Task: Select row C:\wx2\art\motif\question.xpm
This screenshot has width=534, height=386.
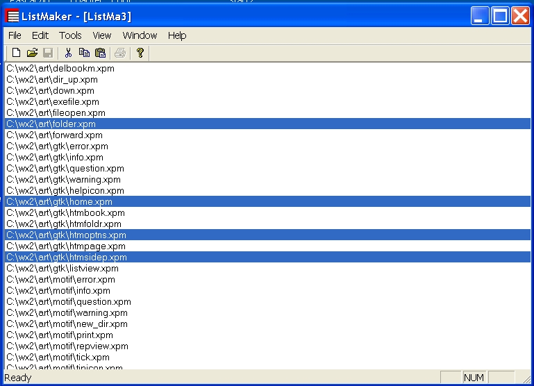Action: tap(267, 301)
